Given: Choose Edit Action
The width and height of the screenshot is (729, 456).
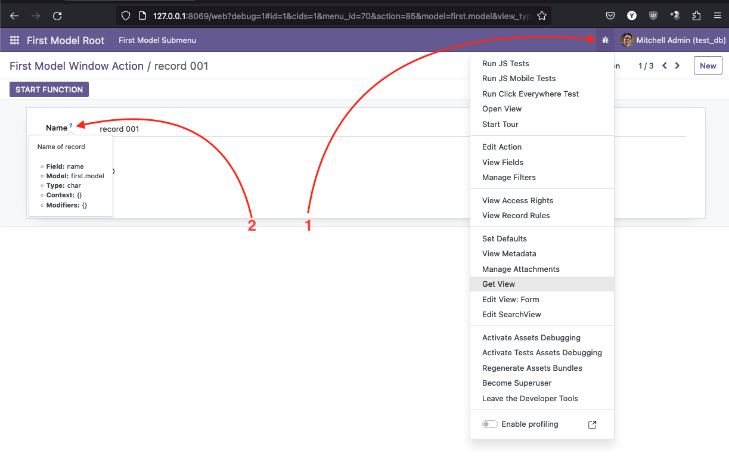Looking at the screenshot, I should click(502, 147).
